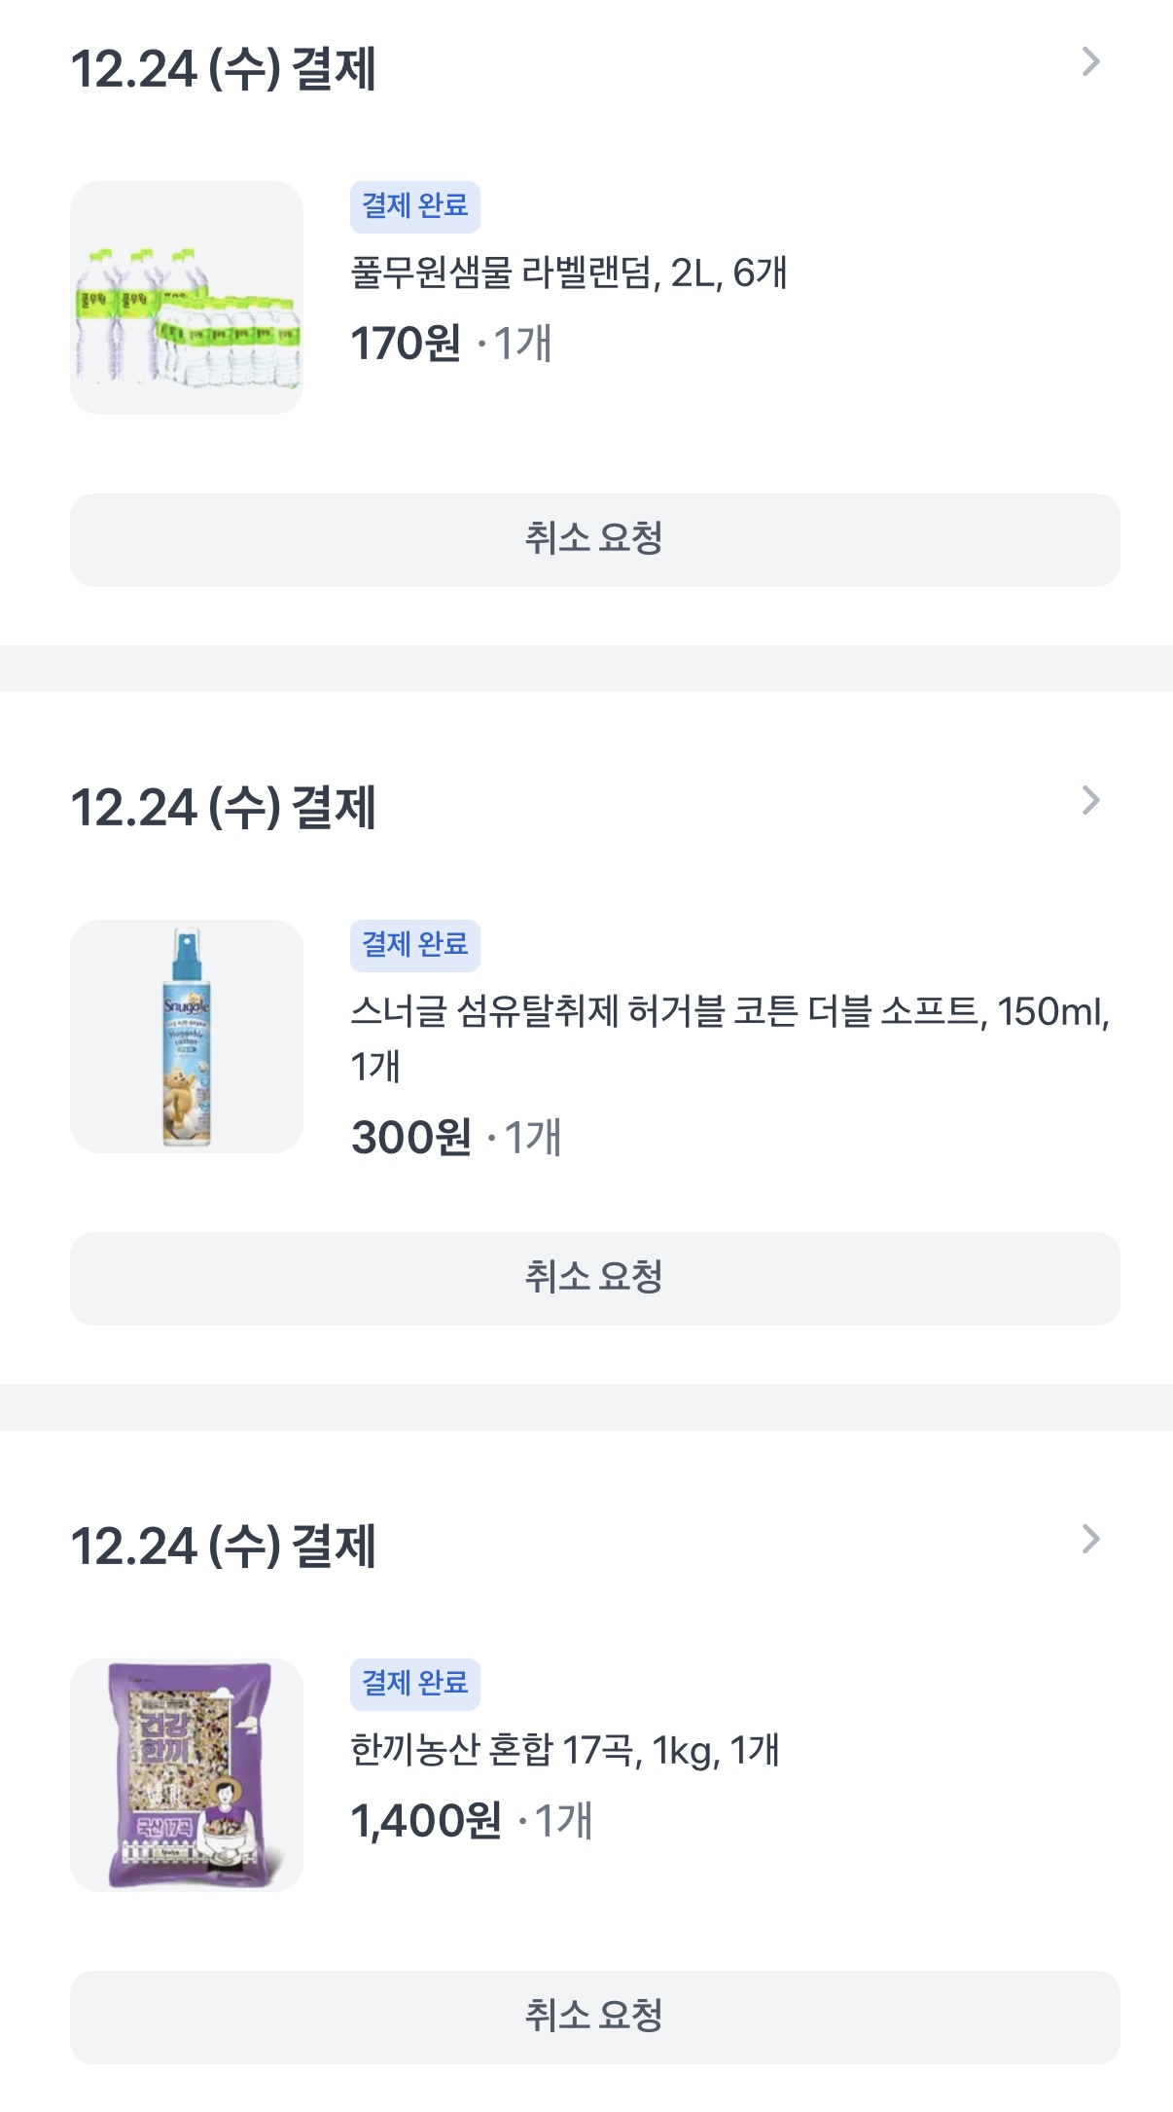Image resolution: width=1173 pixels, height=2112 pixels.
Task: Tap the 스너글 섬유탈취제 허거블 코튼 title
Action: coord(729,1013)
